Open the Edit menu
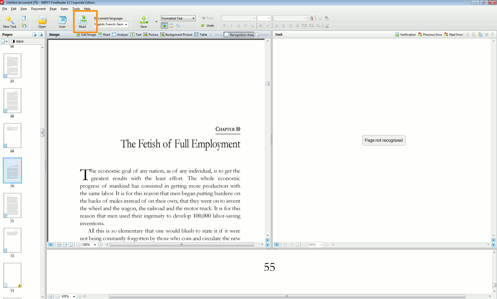The width and height of the screenshot is (497, 299). [x=14, y=9]
